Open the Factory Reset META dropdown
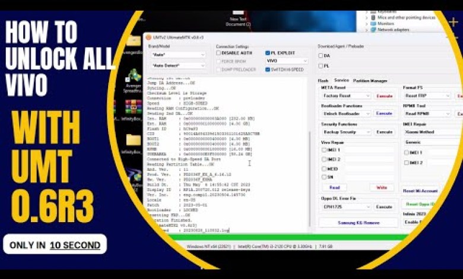Screen dimensions: 463x279 point(345,96)
